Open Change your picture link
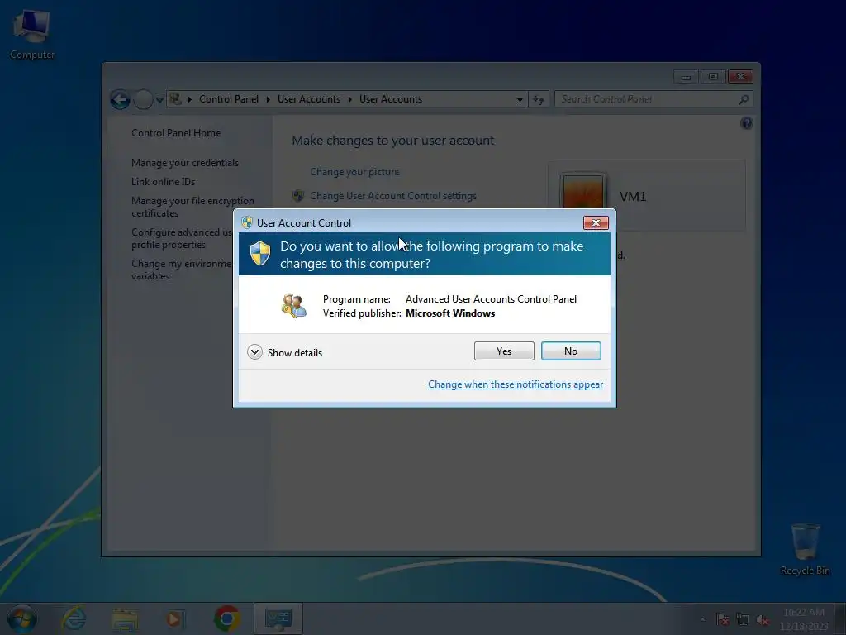Viewport: 846px width, 635px height. coord(354,172)
